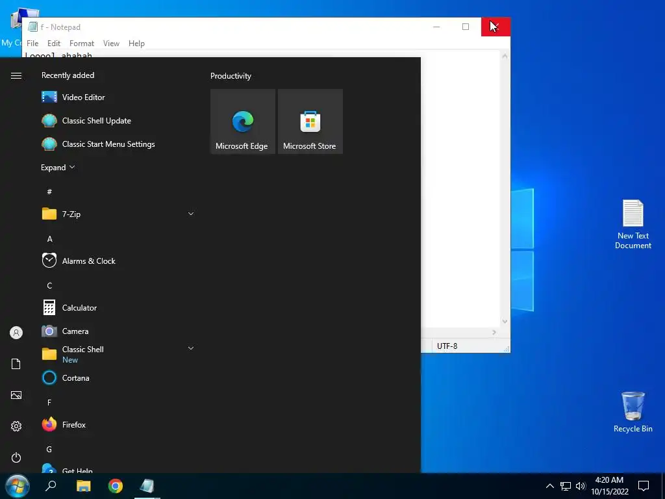Open the clock showing 4:20 AM

(609, 486)
